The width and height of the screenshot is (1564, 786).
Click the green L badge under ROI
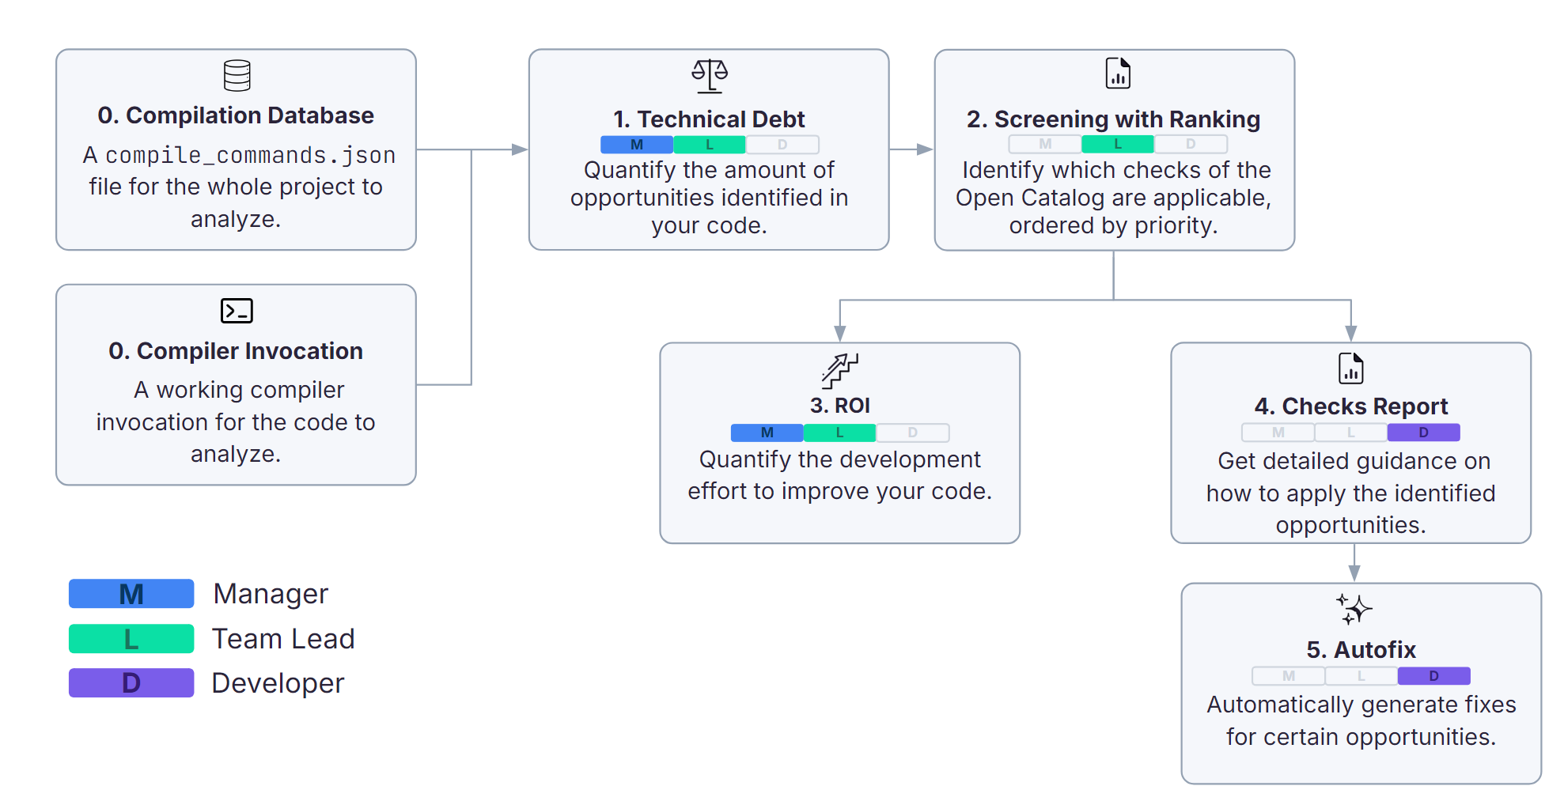click(x=839, y=433)
